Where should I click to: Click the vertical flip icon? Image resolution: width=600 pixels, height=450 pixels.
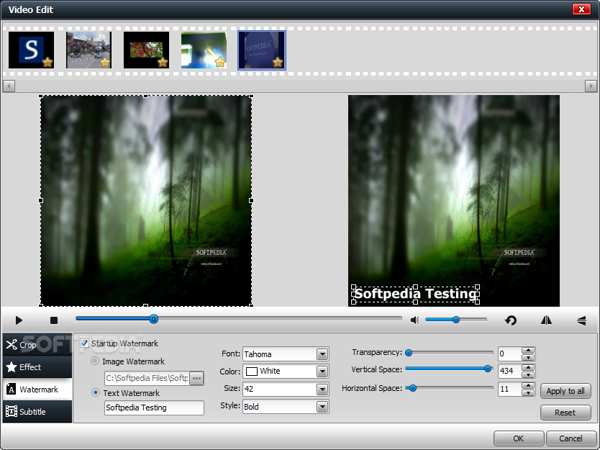(581, 320)
